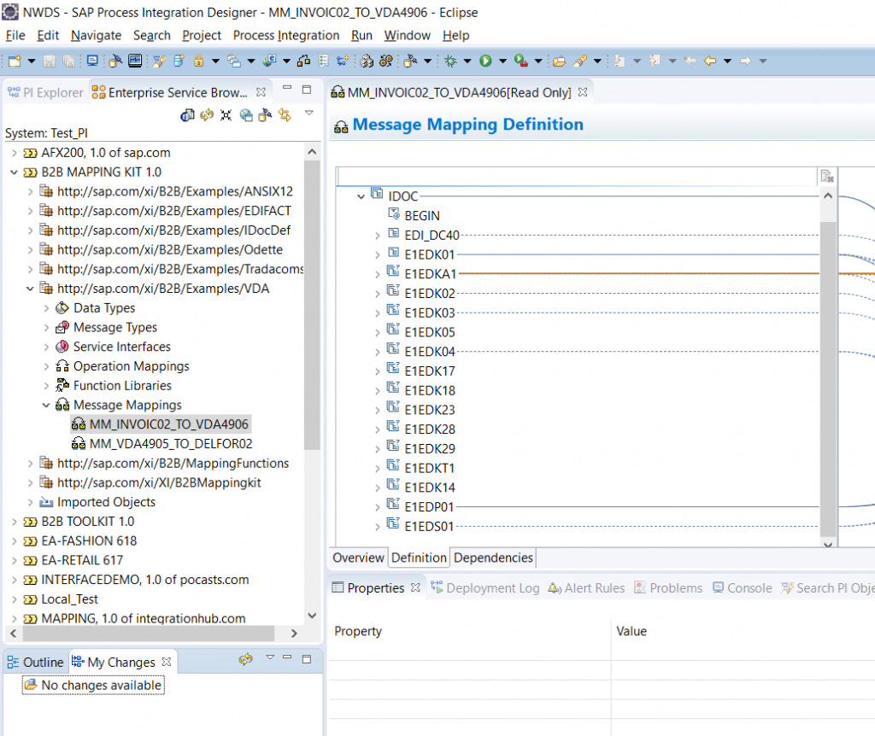Open the New wizard dropdown arrow
The width and height of the screenshot is (875, 736).
coord(32,61)
